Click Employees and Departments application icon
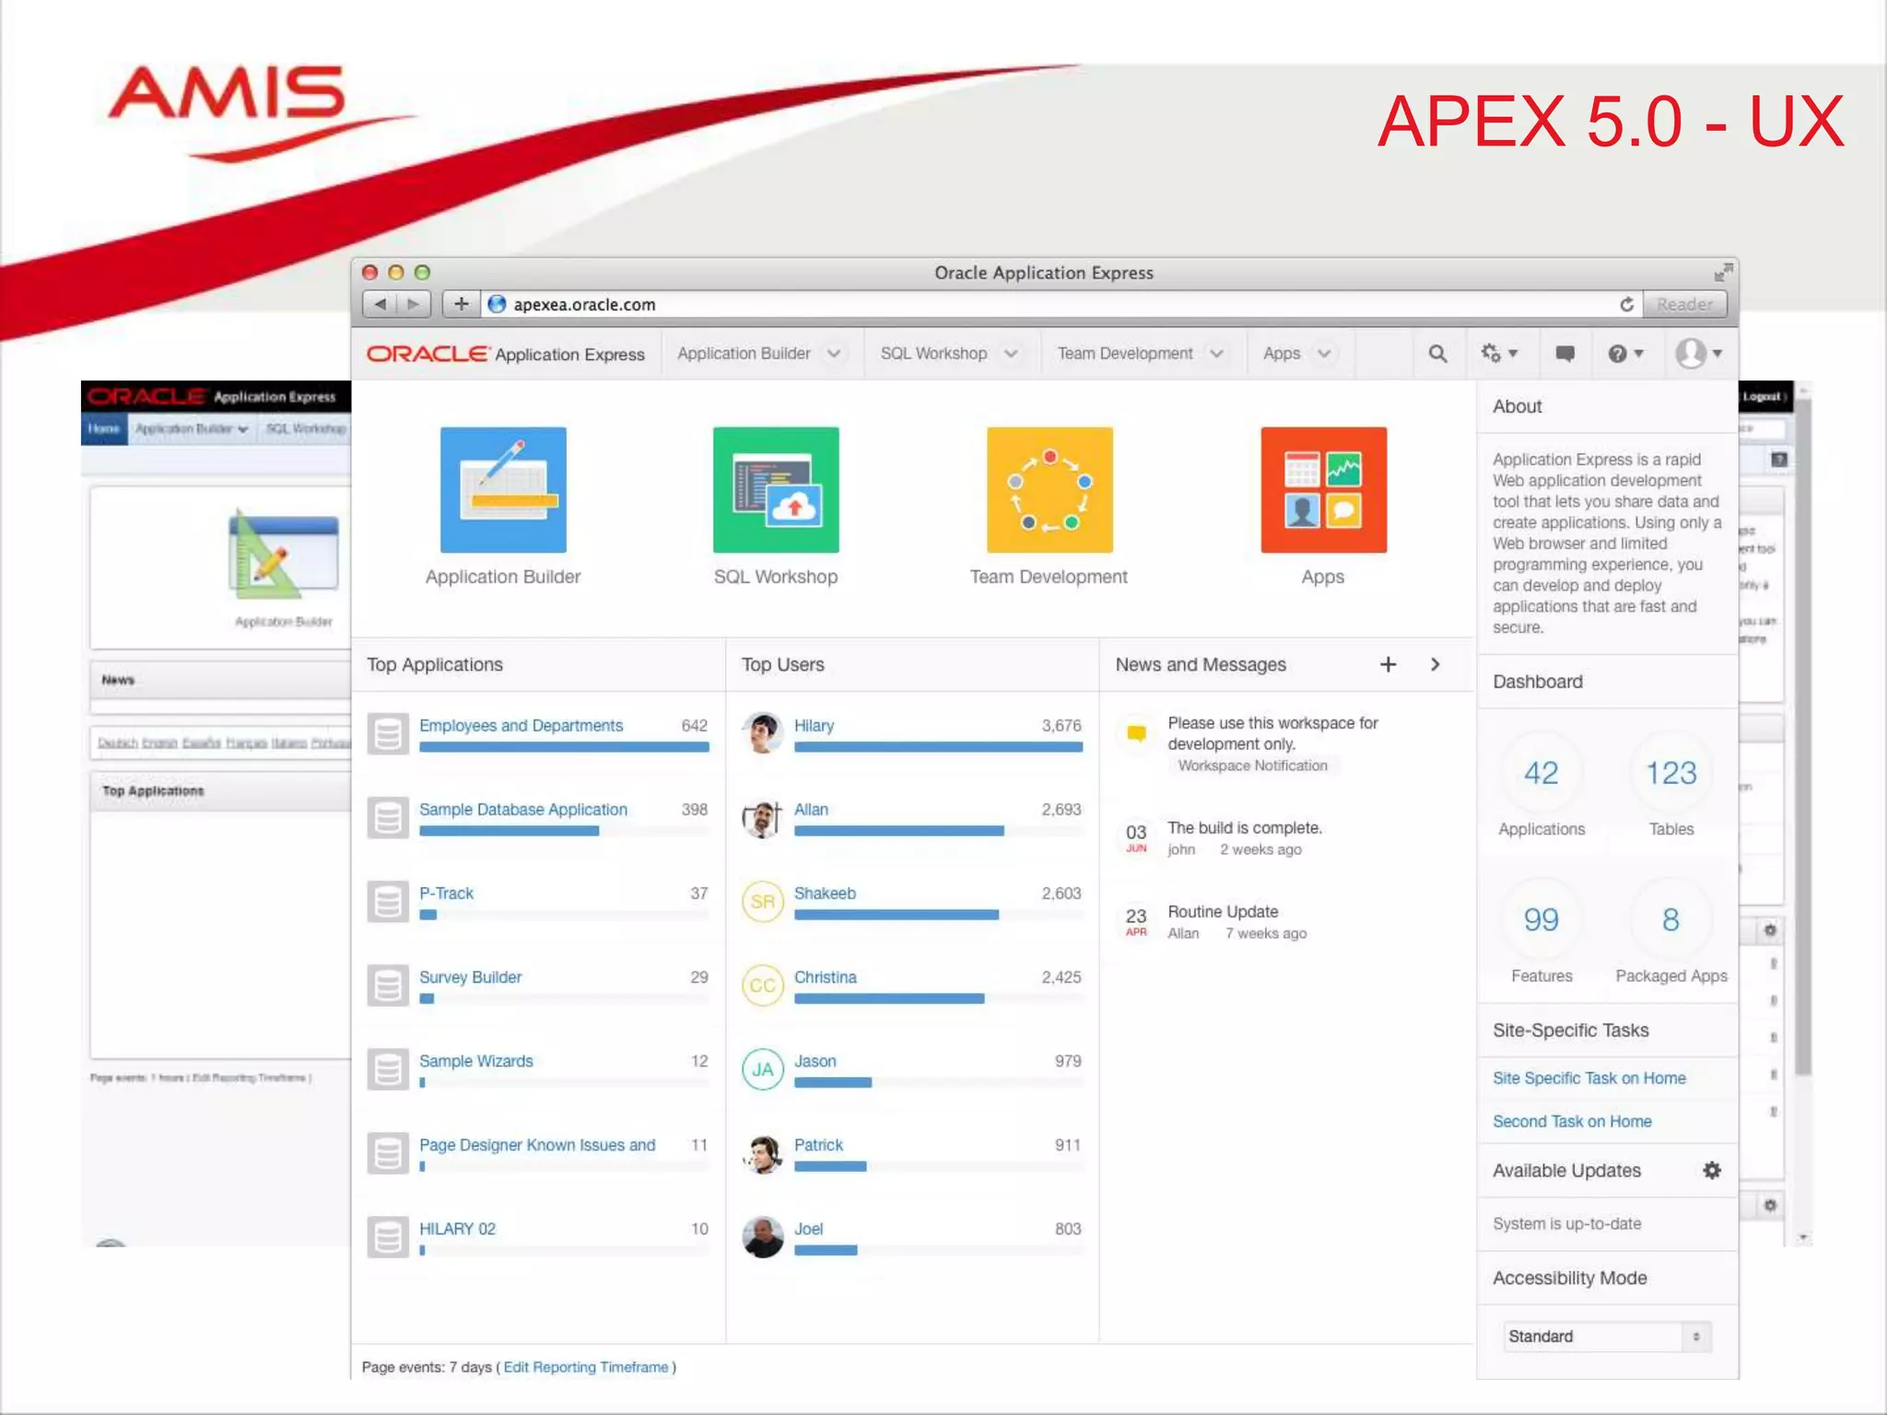Viewport: 1887px width, 1415px height. 388,733
